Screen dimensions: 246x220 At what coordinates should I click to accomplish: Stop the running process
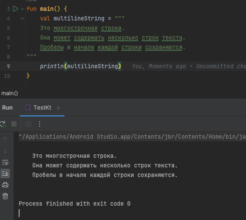pos(14,124)
